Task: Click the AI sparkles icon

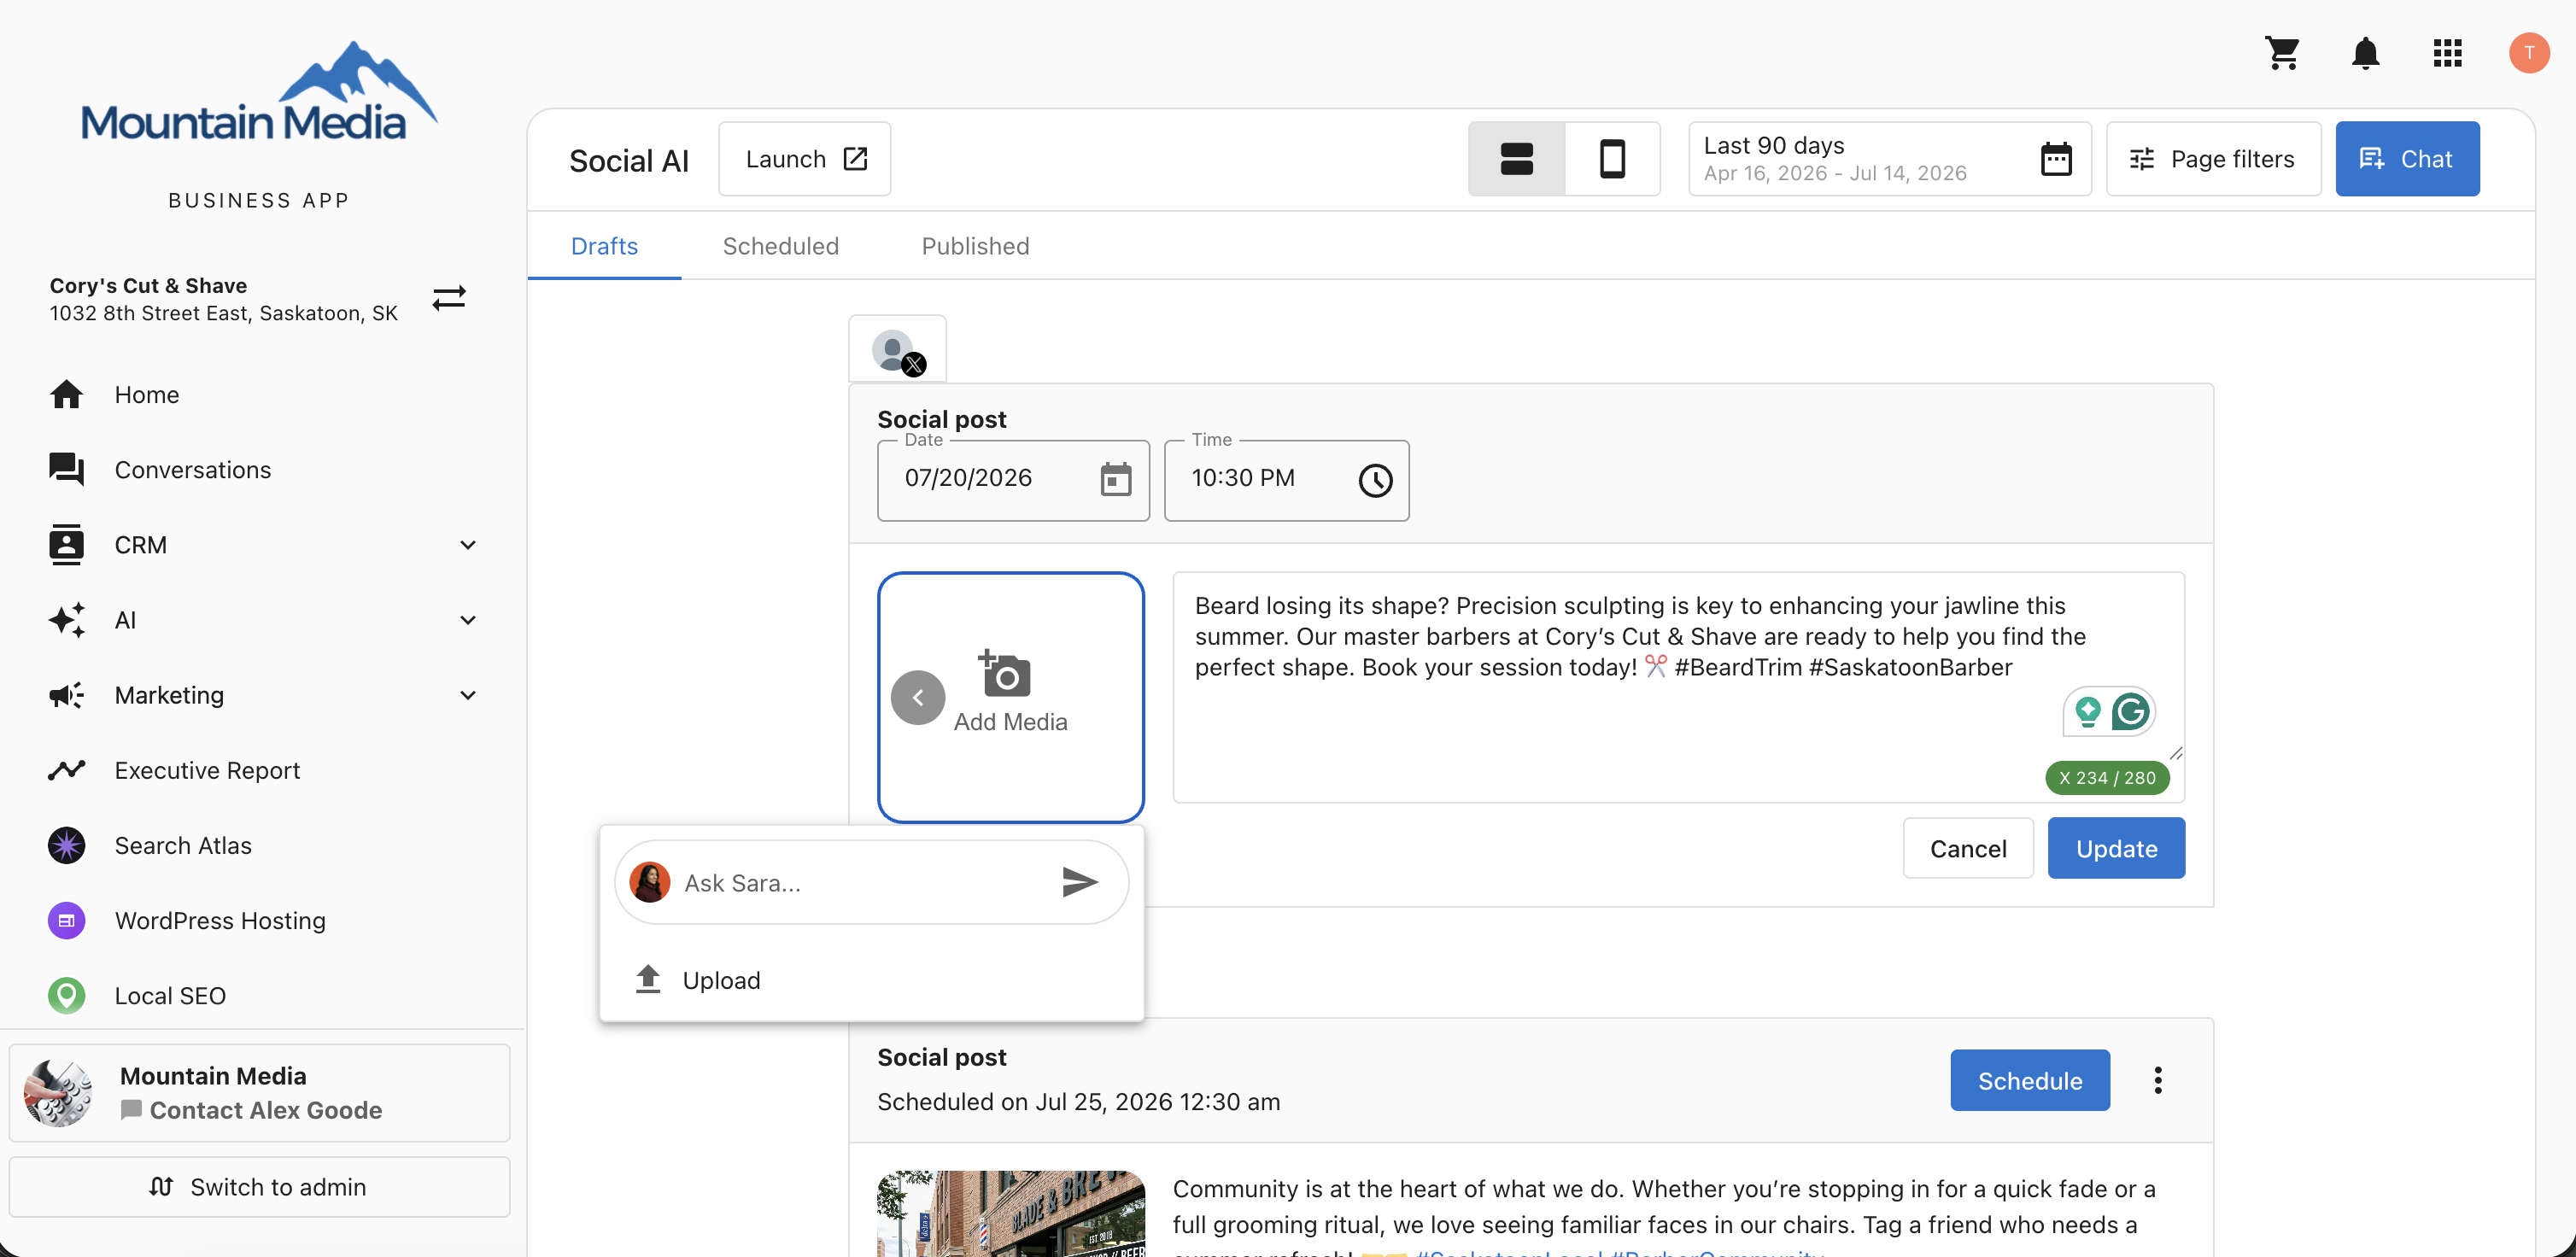Action: (66, 620)
